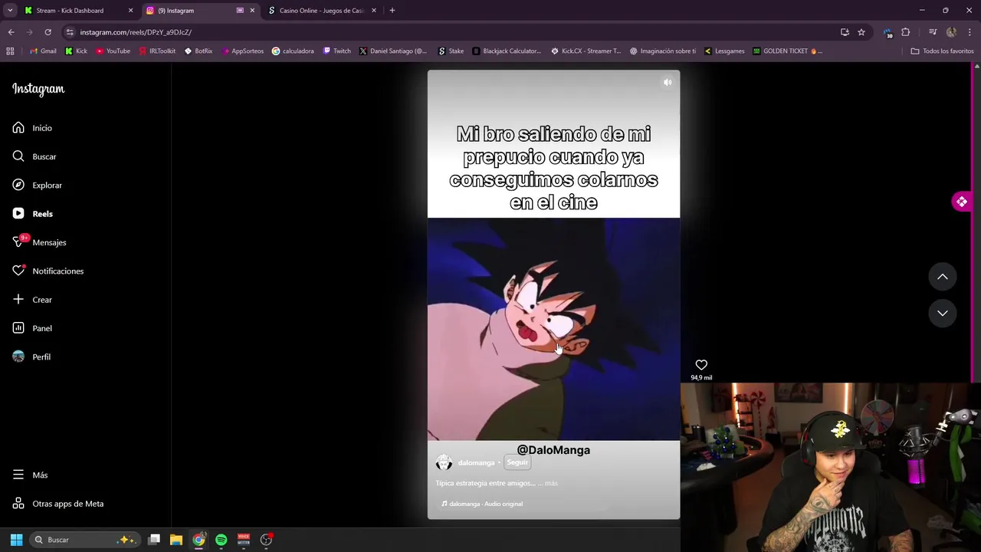Click taskbar Buscar search box
Image resolution: width=981 pixels, height=552 pixels.
[x=84, y=540]
